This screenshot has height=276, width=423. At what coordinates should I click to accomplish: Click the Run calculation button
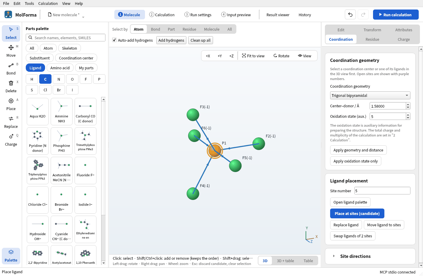click(396, 15)
